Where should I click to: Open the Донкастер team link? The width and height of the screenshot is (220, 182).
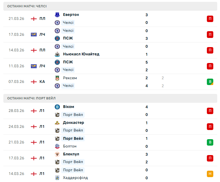point(73,123)
